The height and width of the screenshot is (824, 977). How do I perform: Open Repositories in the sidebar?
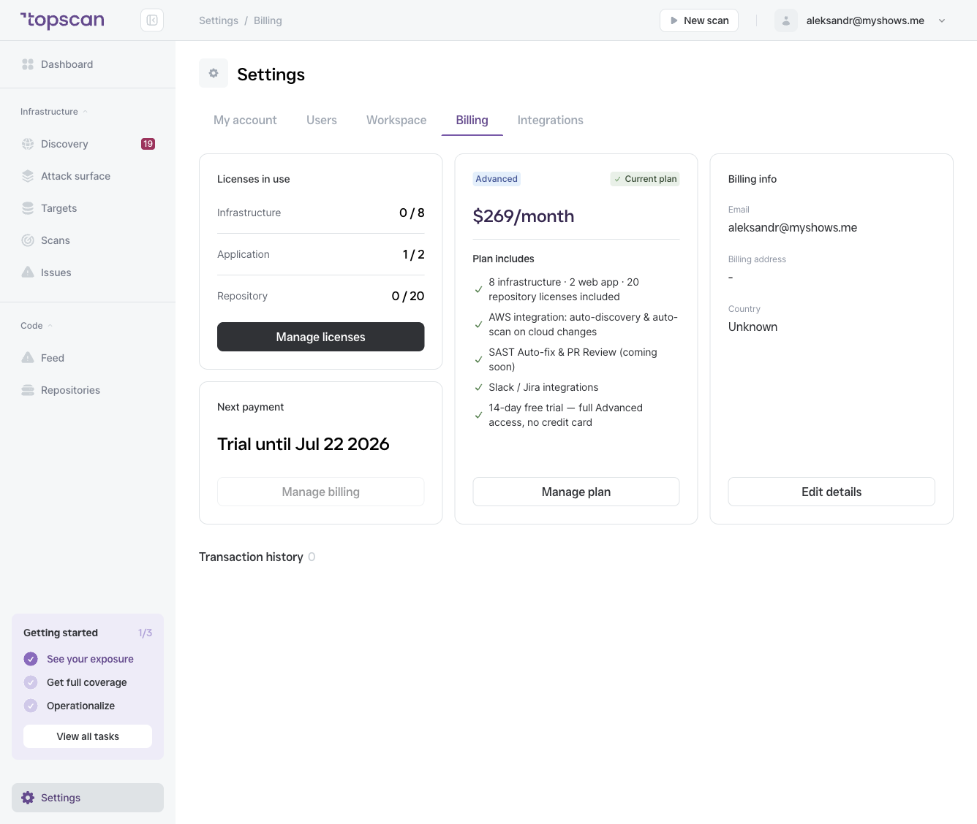pos(88,390)
